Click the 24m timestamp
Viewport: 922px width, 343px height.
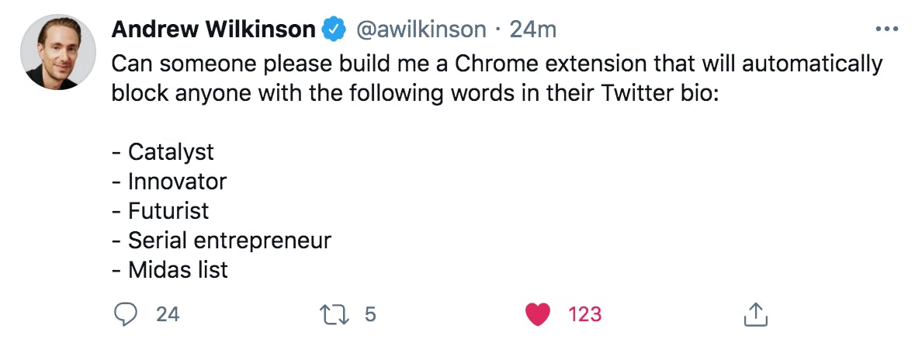pyautogui.click(x=532, y=29)
